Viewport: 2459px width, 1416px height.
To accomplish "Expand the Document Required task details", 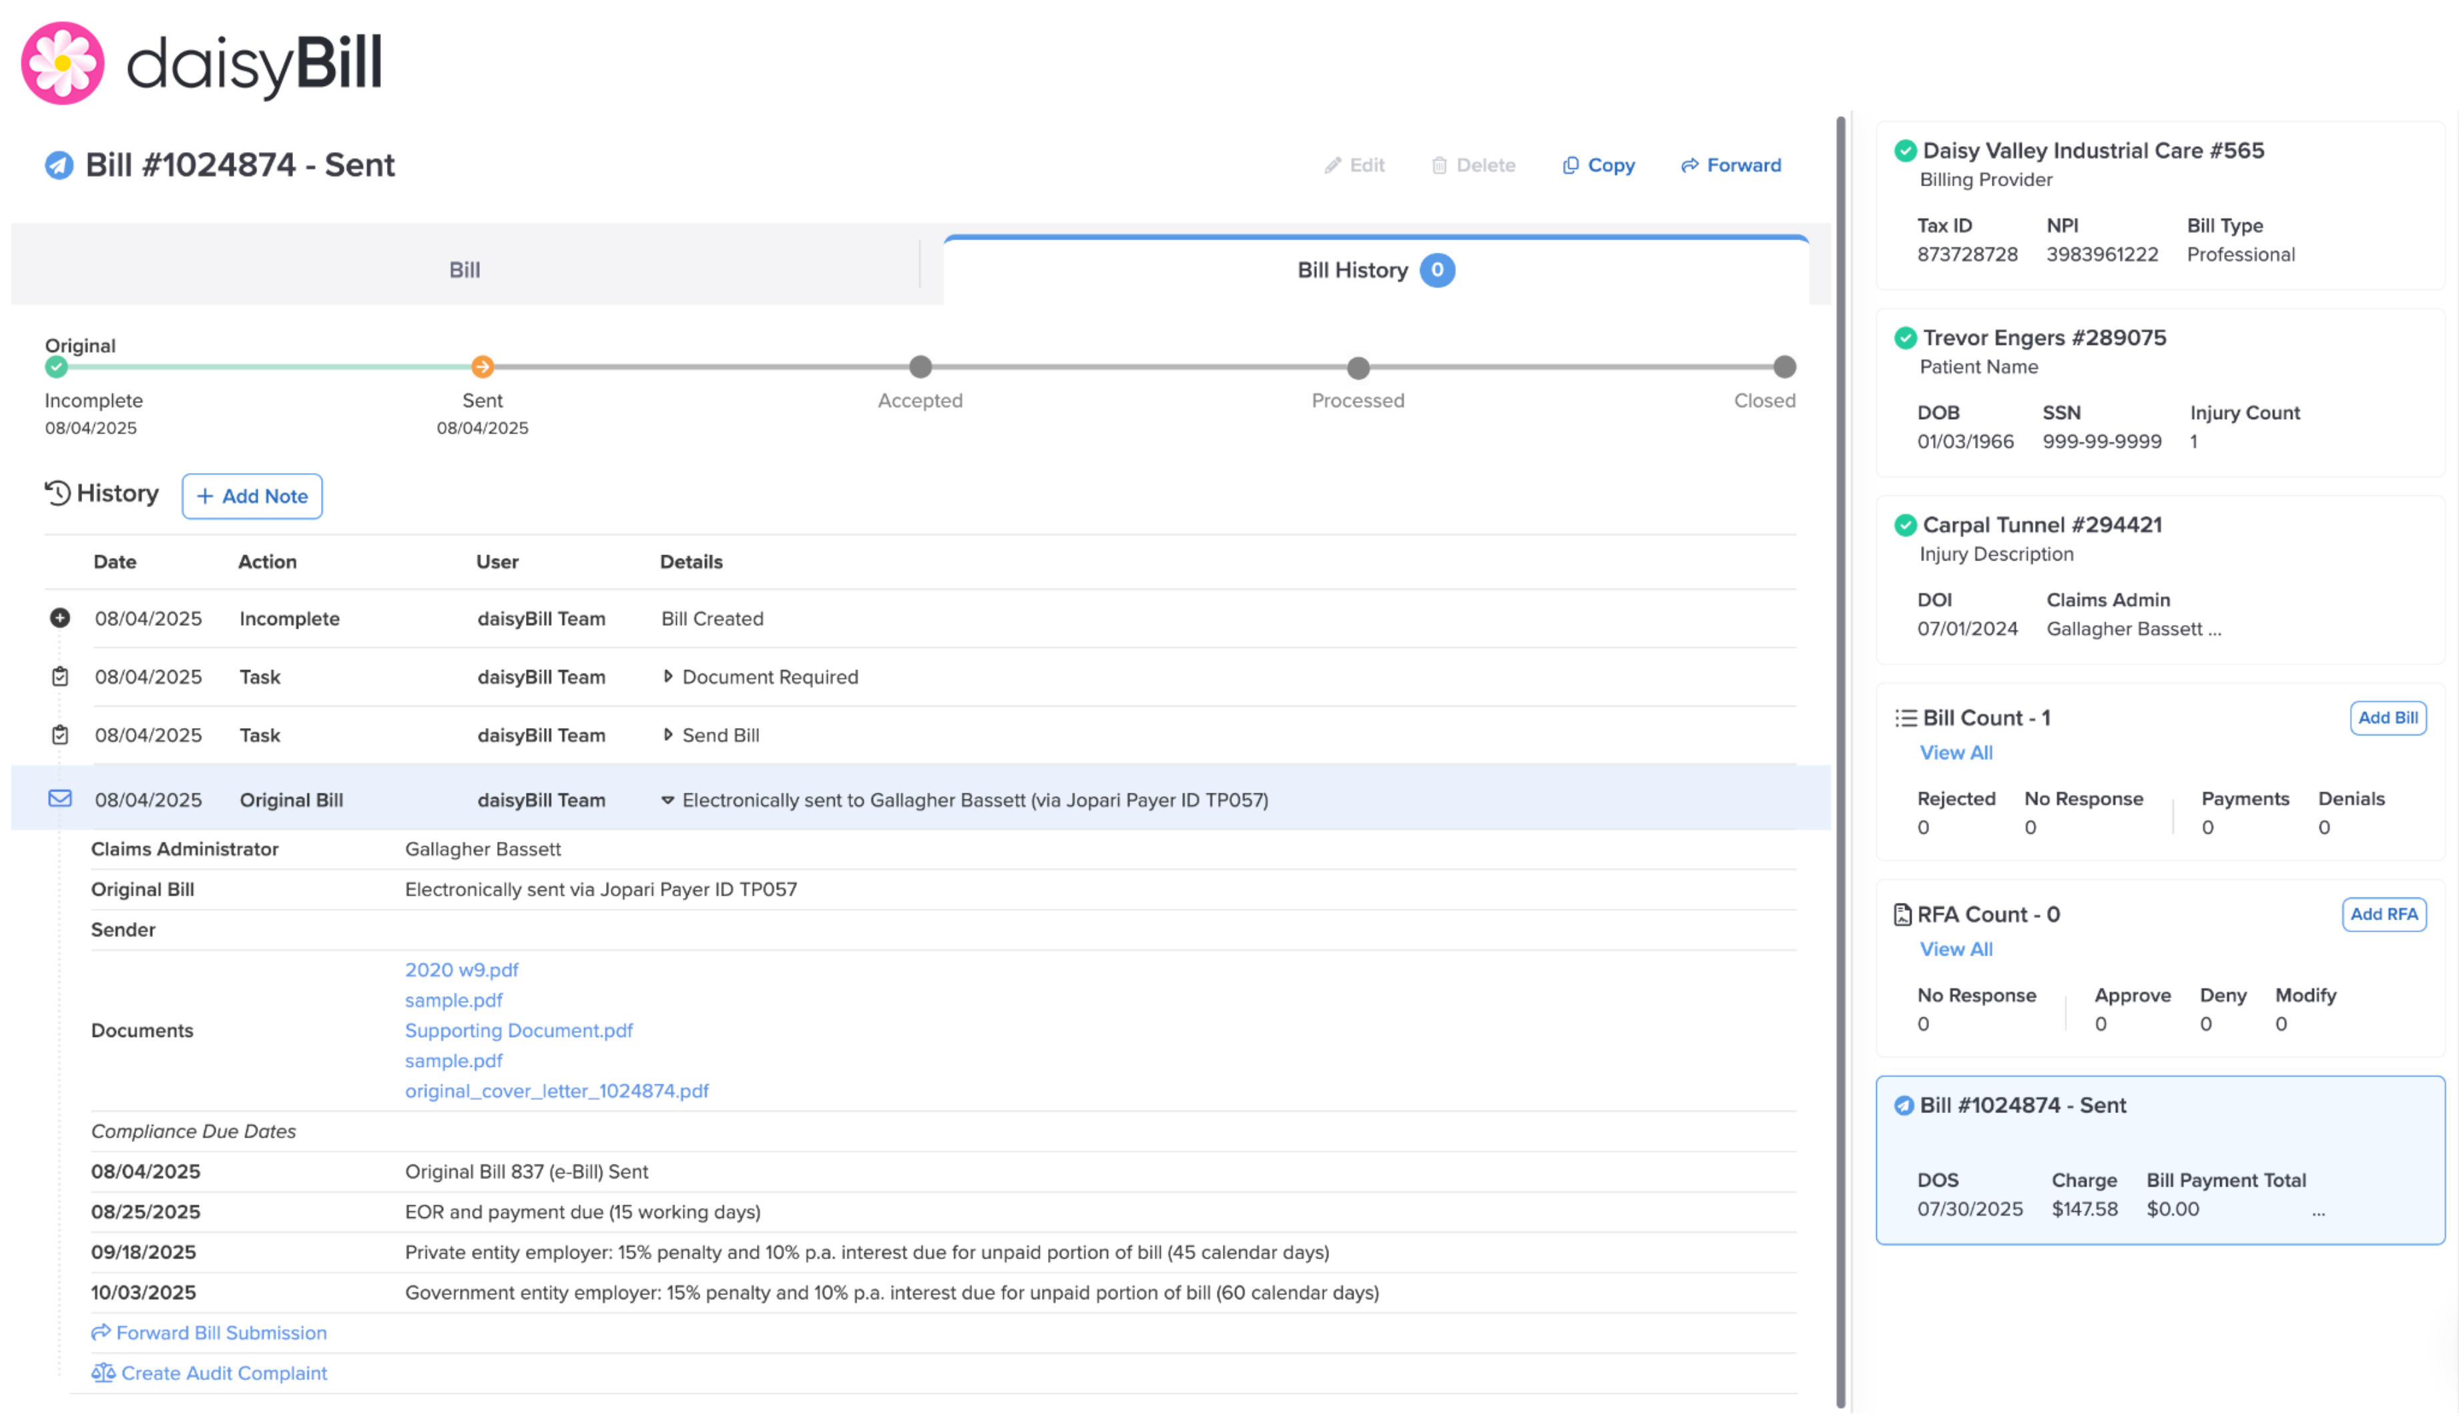I will 668,677.
